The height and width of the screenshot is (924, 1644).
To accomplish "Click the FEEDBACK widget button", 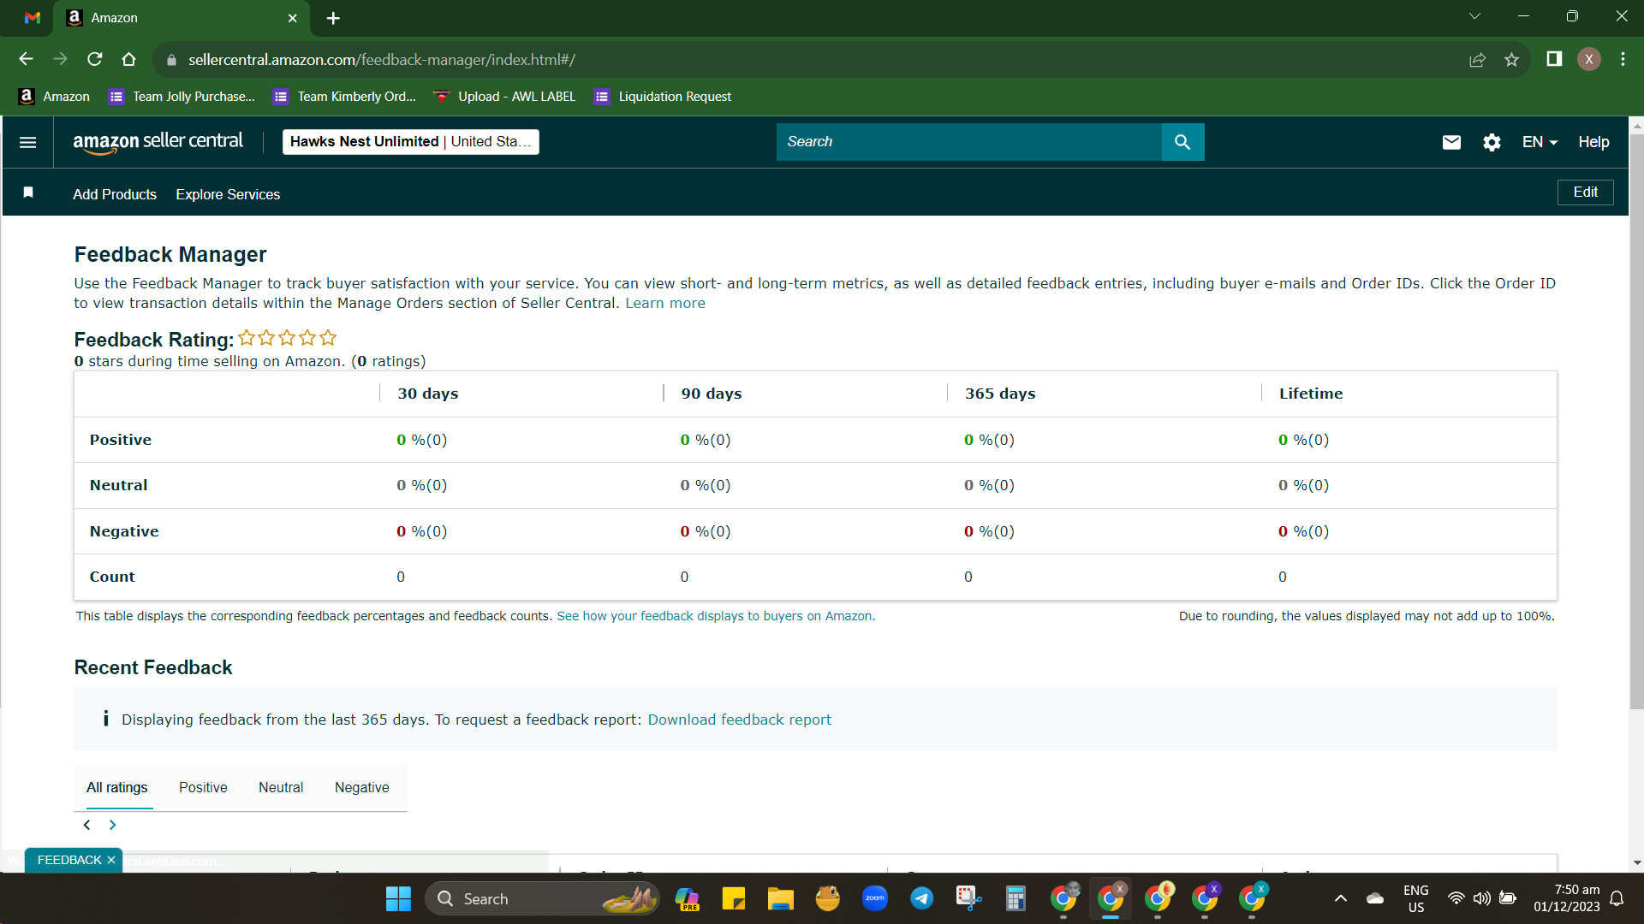I will click(69, 860).
